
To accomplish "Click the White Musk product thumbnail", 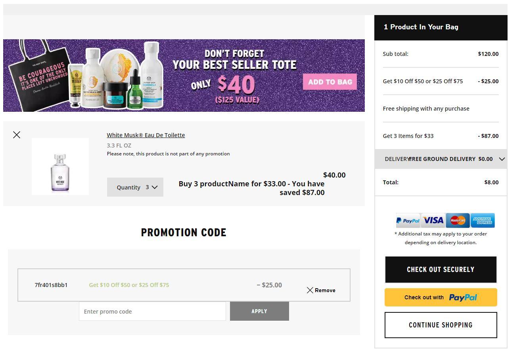I will point(60,166).
